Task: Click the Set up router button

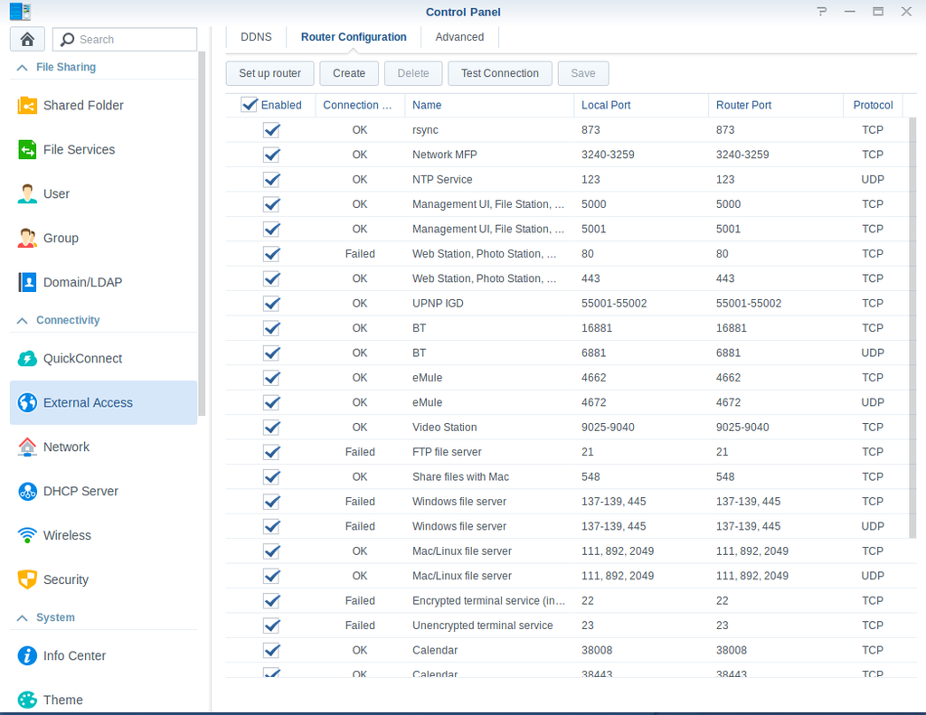Action: click(x=269, y=73)
